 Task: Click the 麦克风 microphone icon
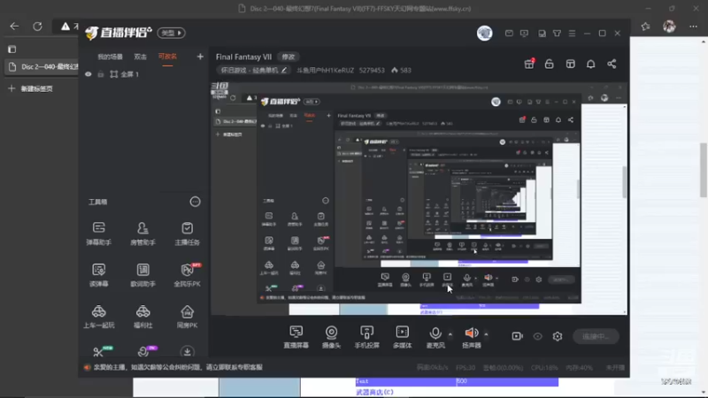[435, 337]
